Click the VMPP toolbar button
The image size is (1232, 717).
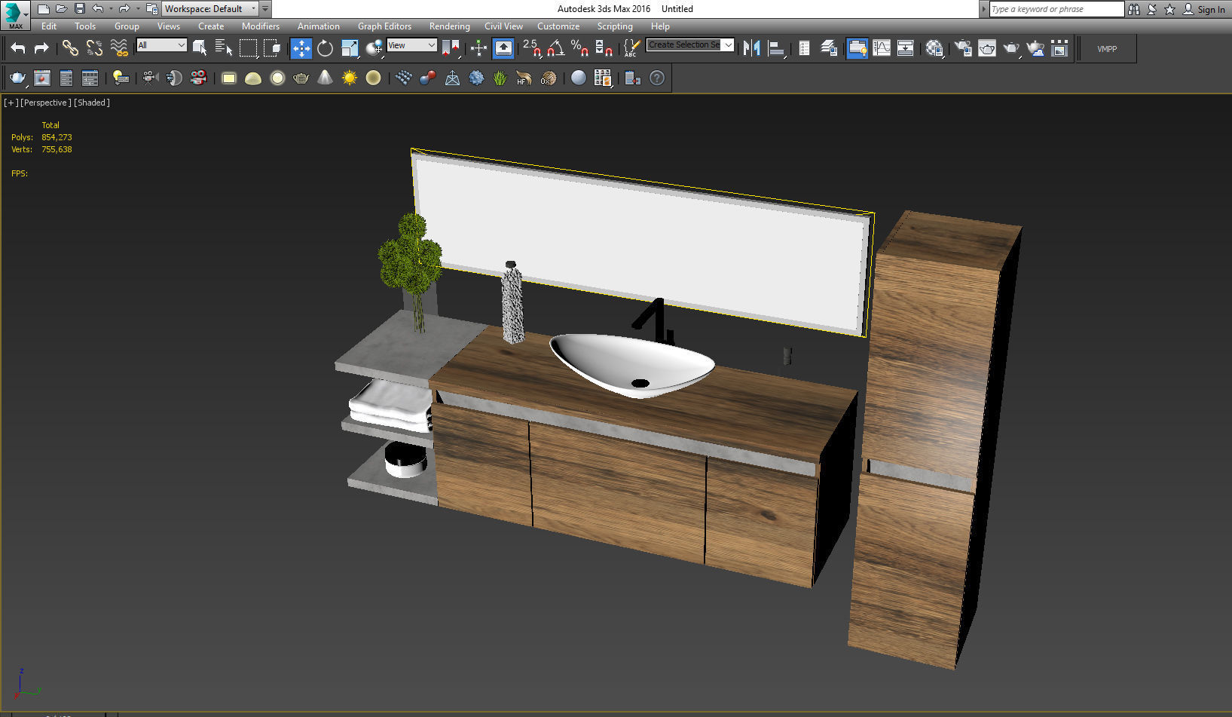(1107, 49)
